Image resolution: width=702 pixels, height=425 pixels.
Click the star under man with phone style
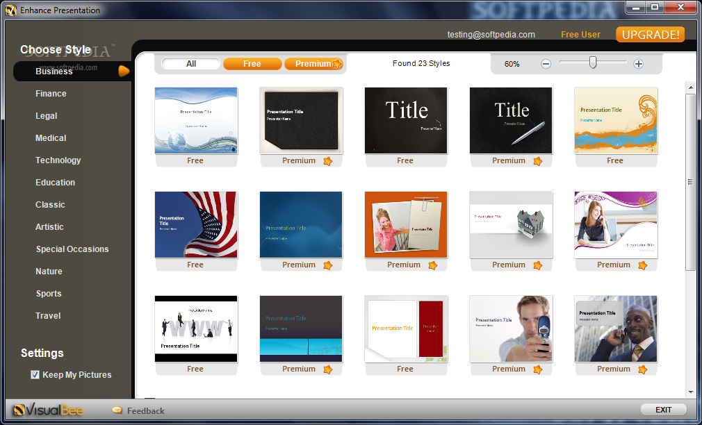pyautogui.click(x=538, y=369)
